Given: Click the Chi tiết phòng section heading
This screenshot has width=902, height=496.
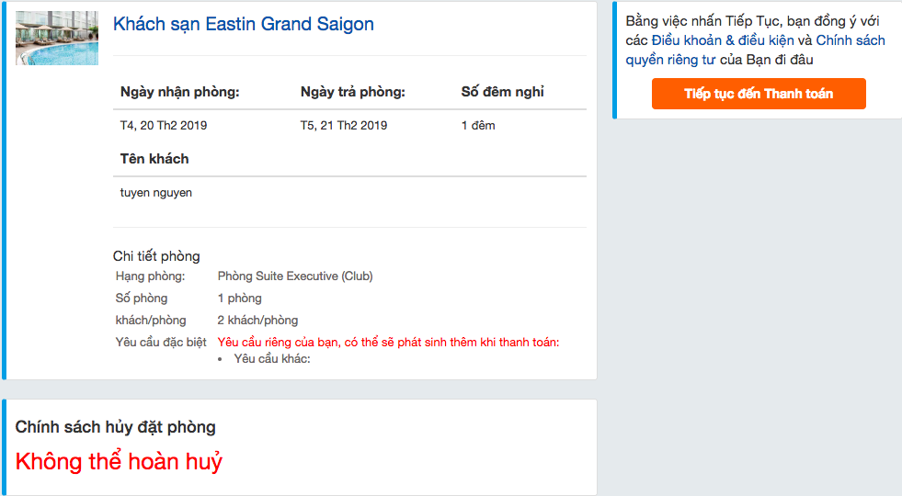Looking at the screenshot, I should click(156, 256).
